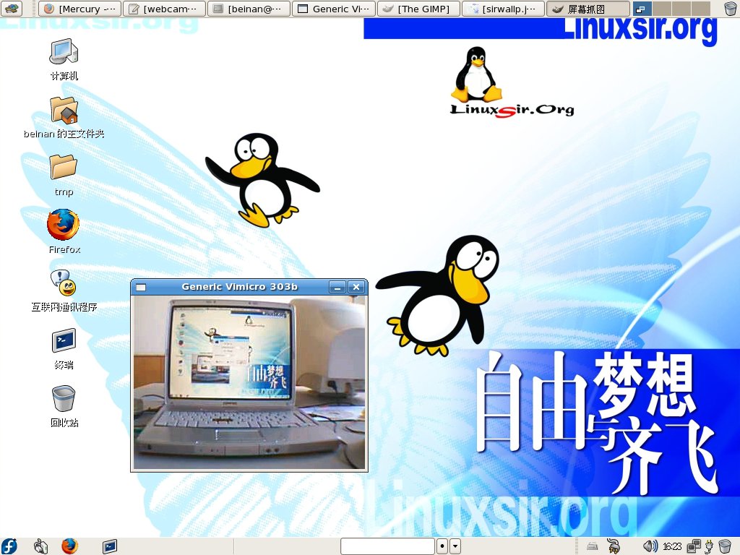This screenshot has width=740, height=555.
Task: Click the text input field on the bottom panel
Action: tap(387, 546)
